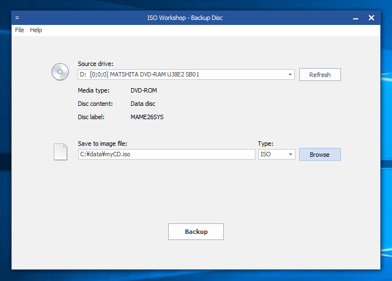
Task: Click the Source drive label
Action: point(96,64)
